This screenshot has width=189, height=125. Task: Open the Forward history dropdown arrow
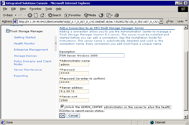click(x=25, y=15)
